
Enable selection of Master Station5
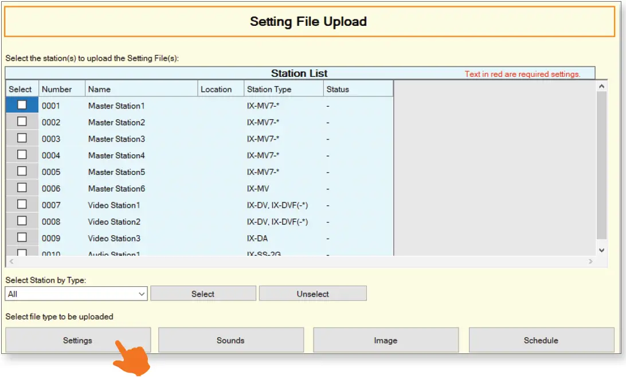point(21,172)
